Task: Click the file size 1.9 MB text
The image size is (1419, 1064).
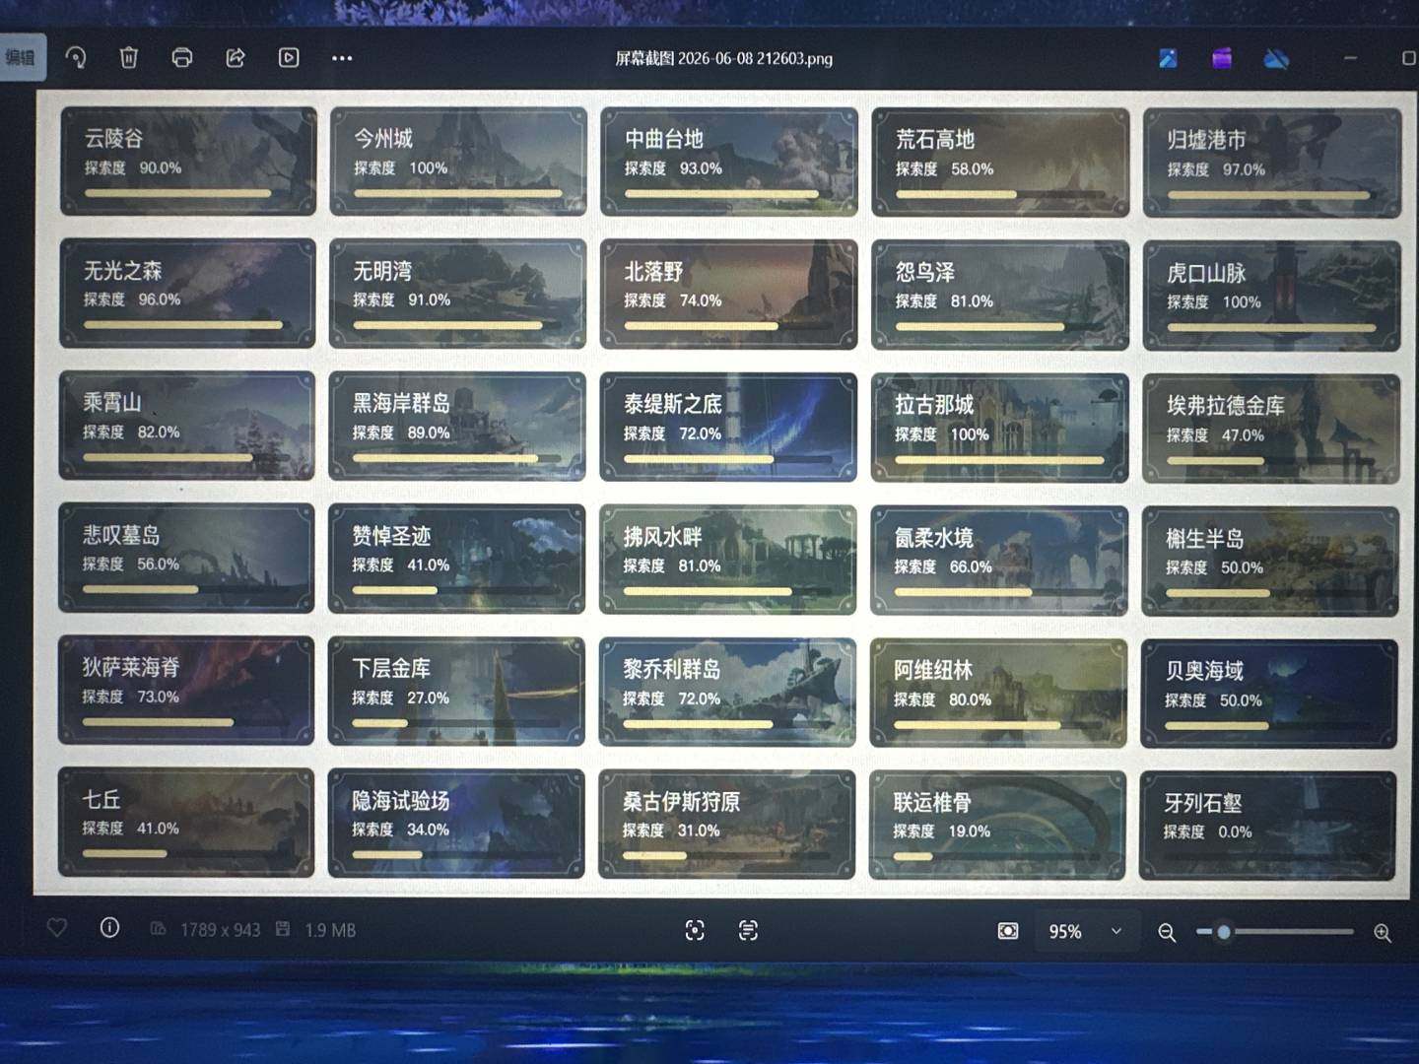Action: pyautogui.click(x=330, y=929)
